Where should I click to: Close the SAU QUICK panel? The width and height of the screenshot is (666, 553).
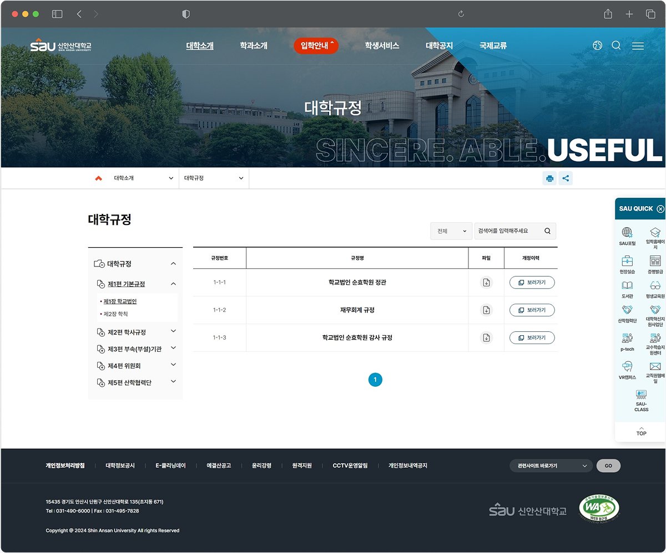point(660,209)
